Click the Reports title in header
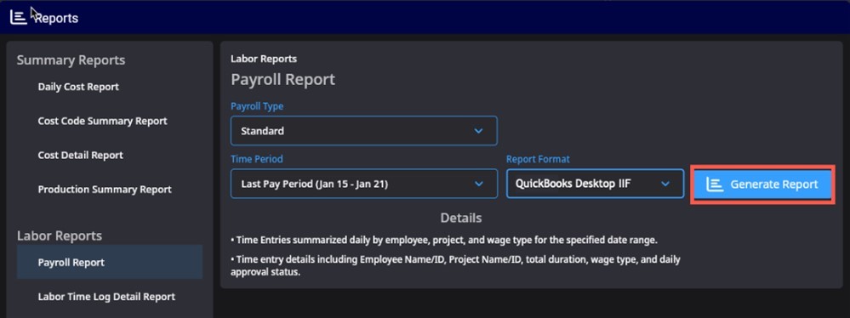Viewport: 850px width, 318px height. click(56, 18)
